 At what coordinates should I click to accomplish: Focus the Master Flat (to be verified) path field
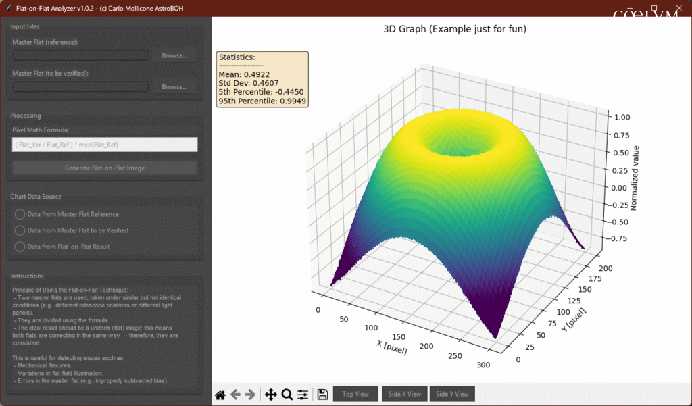point(80,86)
